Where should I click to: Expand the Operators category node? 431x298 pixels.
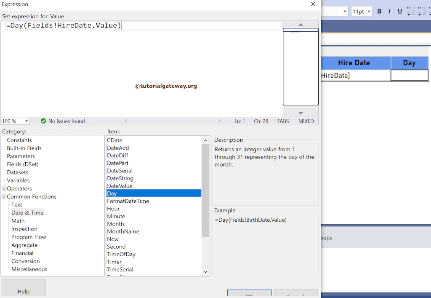[x=4, y=188]
